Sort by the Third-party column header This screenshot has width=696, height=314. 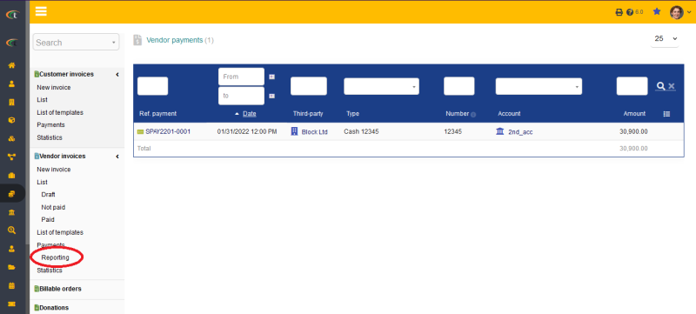(x=308, y=114)
